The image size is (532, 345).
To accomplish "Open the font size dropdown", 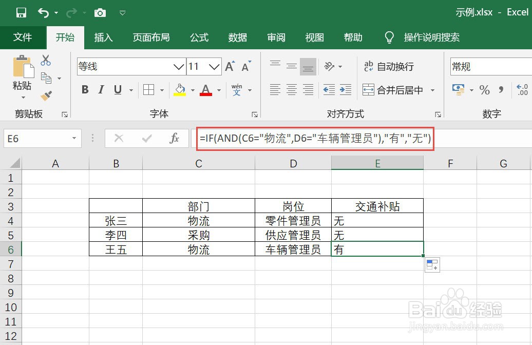I will [x=214, y=67].
